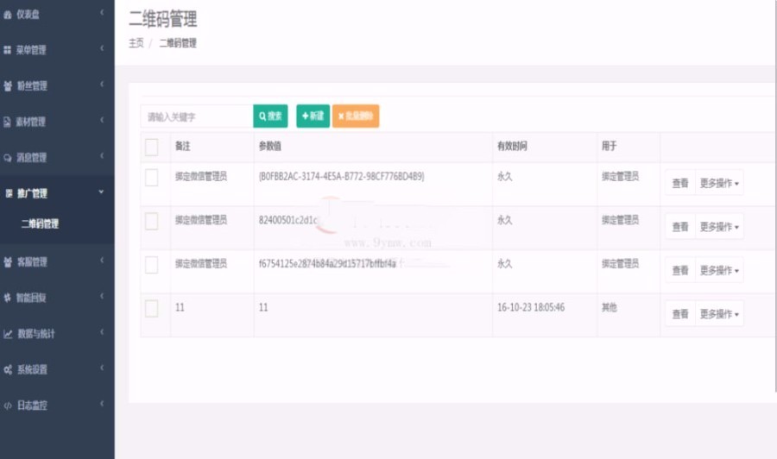Expand the 日志监控 chevron arrow
Screen dimensions: 777x459
click(x=102, y=404)
